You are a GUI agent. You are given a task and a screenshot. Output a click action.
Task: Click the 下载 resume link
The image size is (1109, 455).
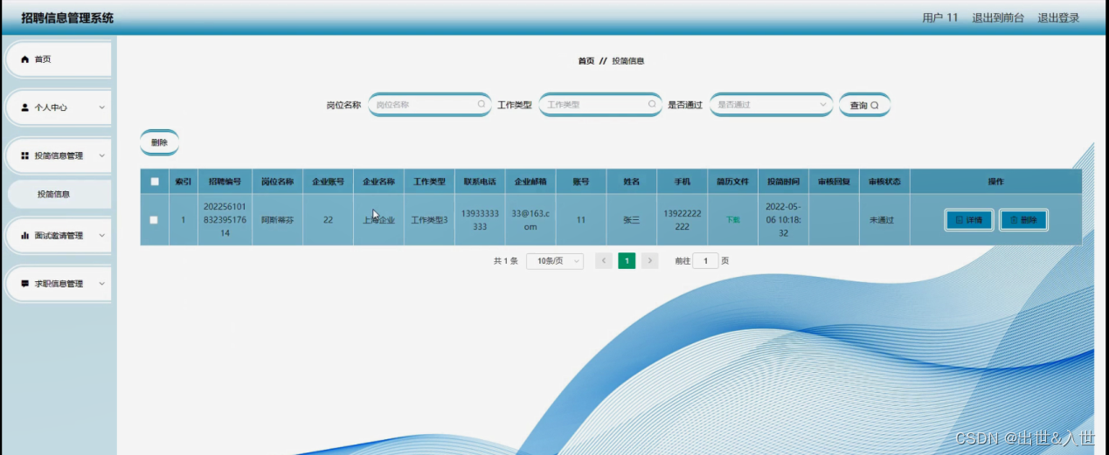click(732, 220)
